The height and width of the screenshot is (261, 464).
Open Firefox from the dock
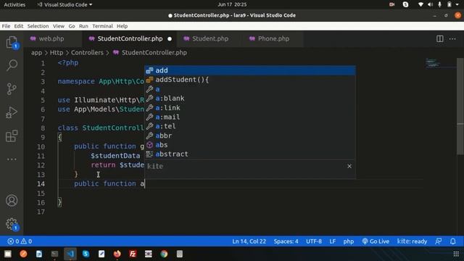point(117,254)
